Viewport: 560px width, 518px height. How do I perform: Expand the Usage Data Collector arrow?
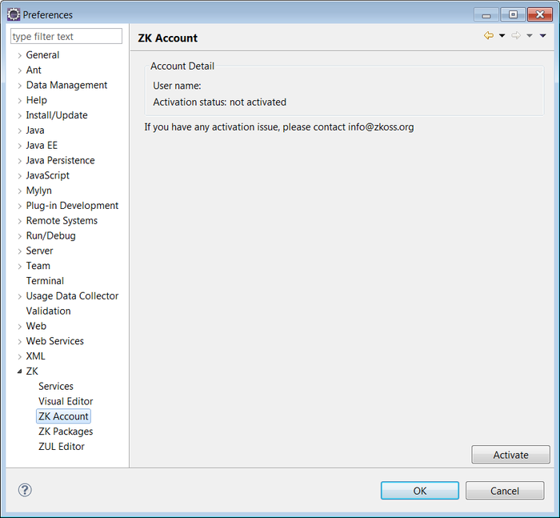(x=20, y=296)
